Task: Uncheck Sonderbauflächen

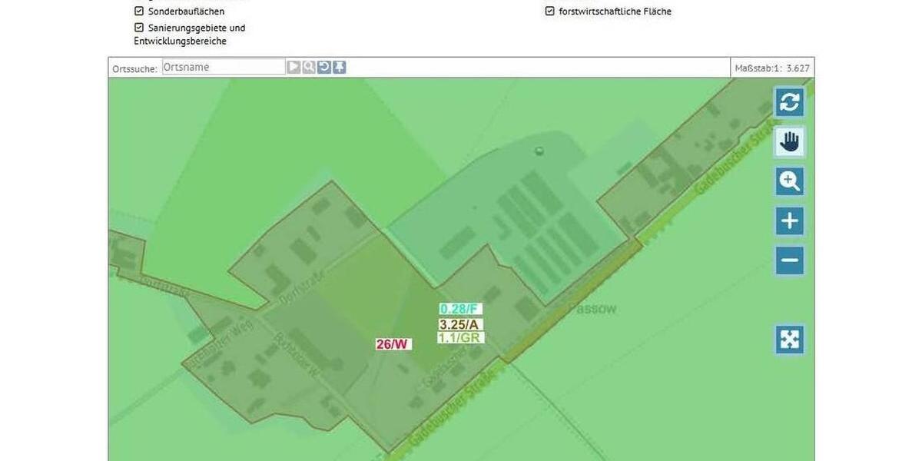Action: coord(139,11)
